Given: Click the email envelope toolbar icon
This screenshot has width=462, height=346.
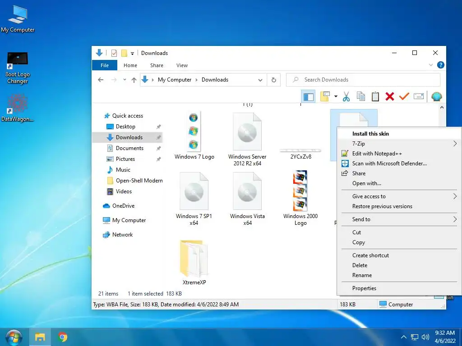Looking at the screenshot, I should (418, 96).
